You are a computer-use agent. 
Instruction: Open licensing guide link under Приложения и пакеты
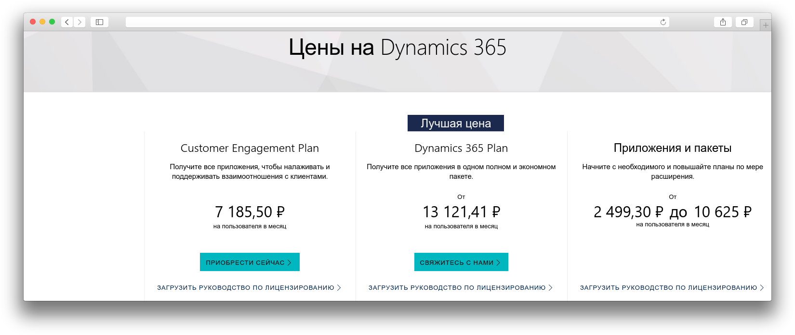(672, 288)
